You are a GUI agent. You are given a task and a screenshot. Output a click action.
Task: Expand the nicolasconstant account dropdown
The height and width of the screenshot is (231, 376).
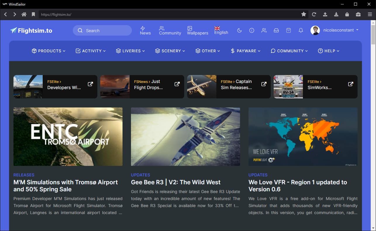[341, 30]
